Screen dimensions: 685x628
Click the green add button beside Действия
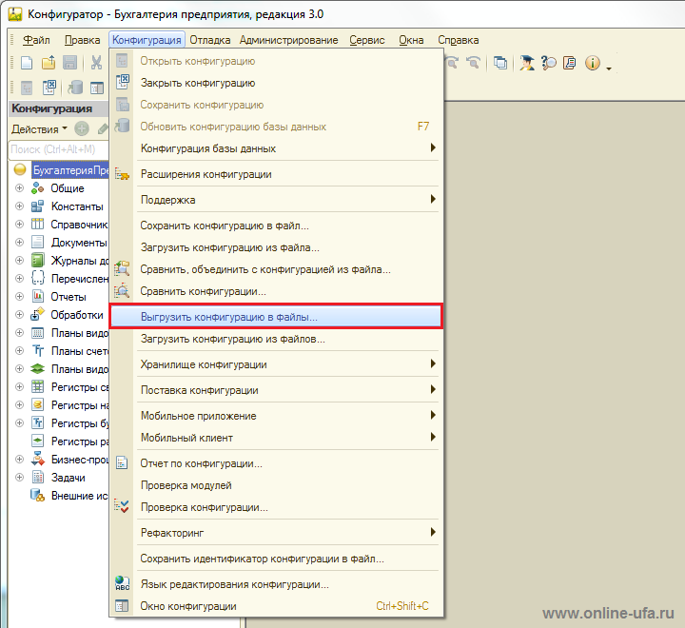(82, 128)
